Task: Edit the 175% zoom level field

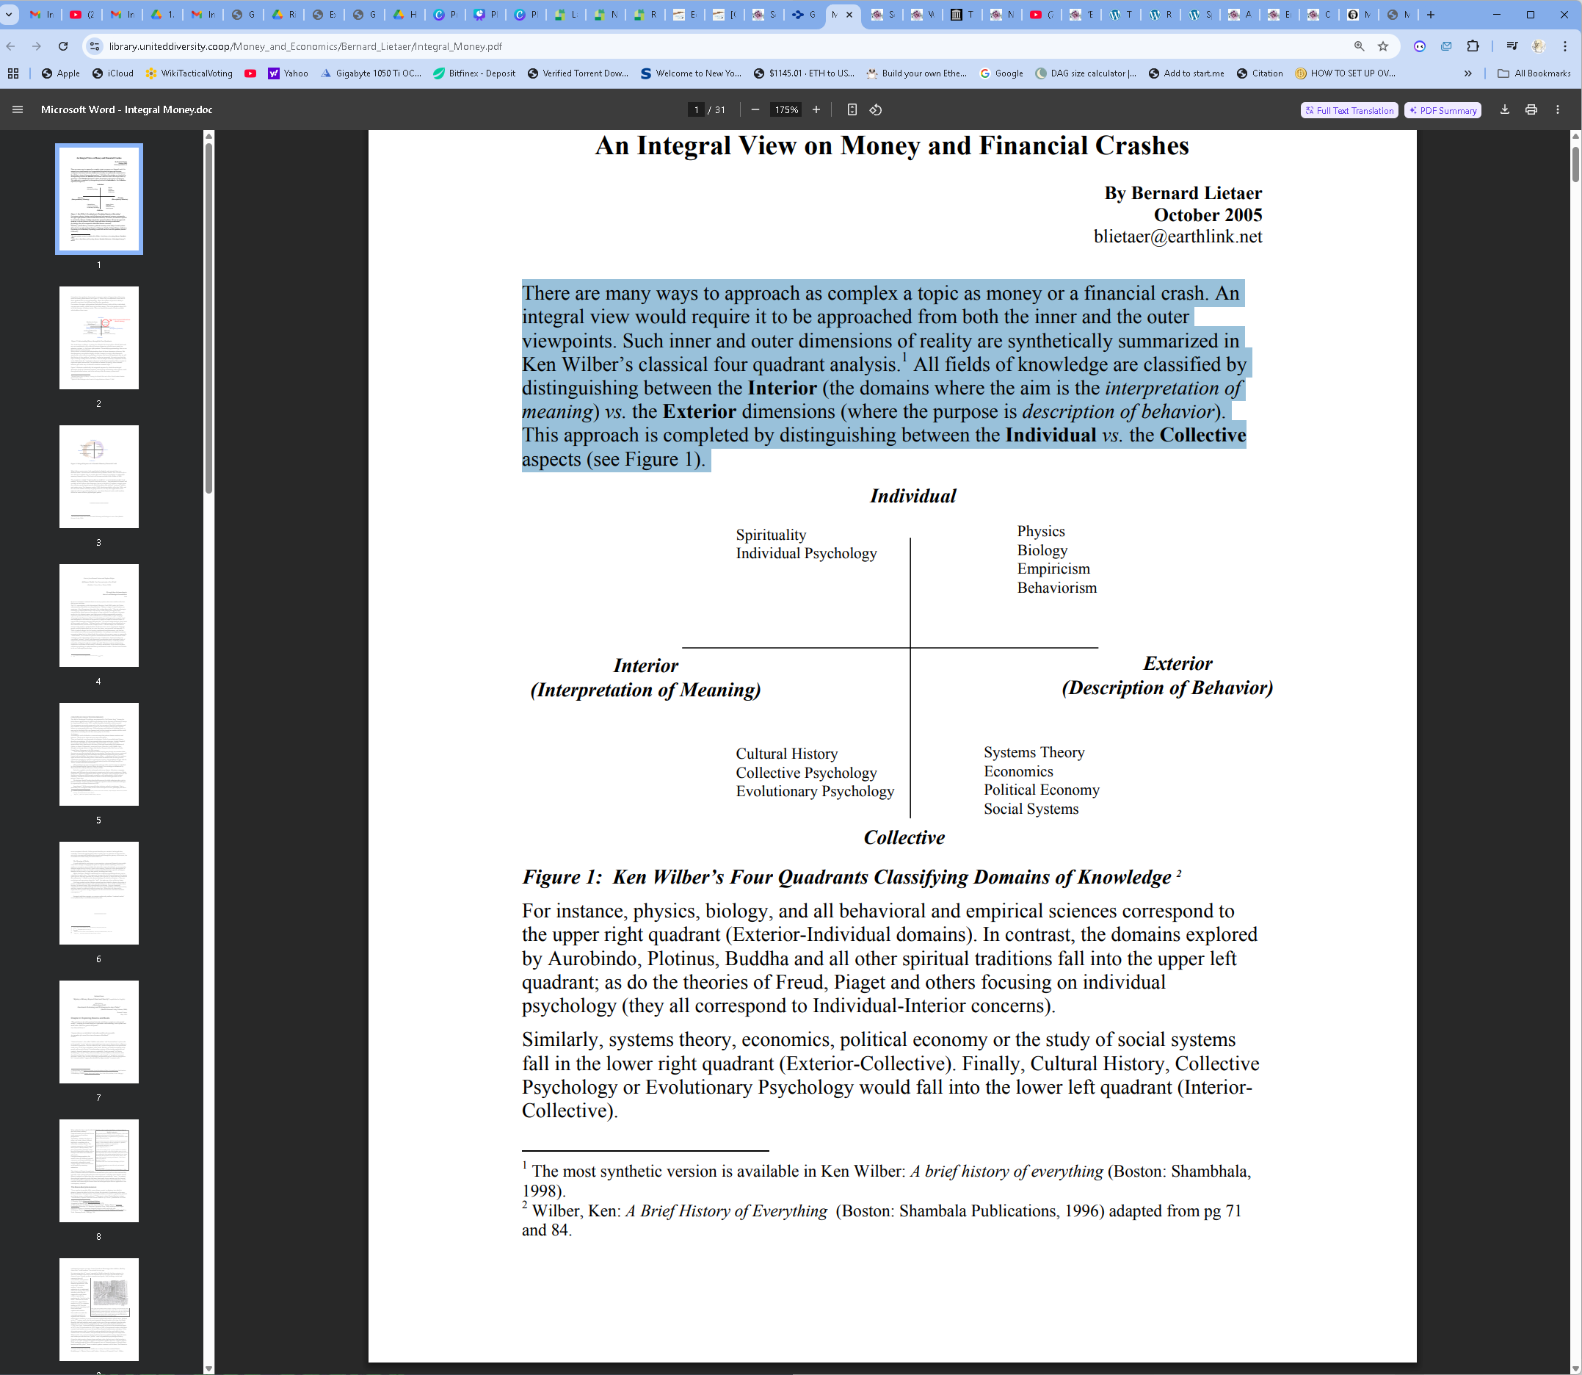Action: point(786,109)
